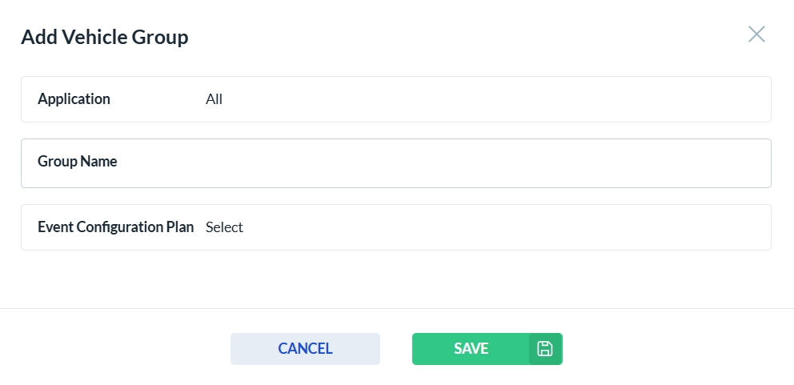Image resolution: width=794 pixels, height=385 pixels.
Task: Click the 'Select' placeholder text
Action: [224, 227]
